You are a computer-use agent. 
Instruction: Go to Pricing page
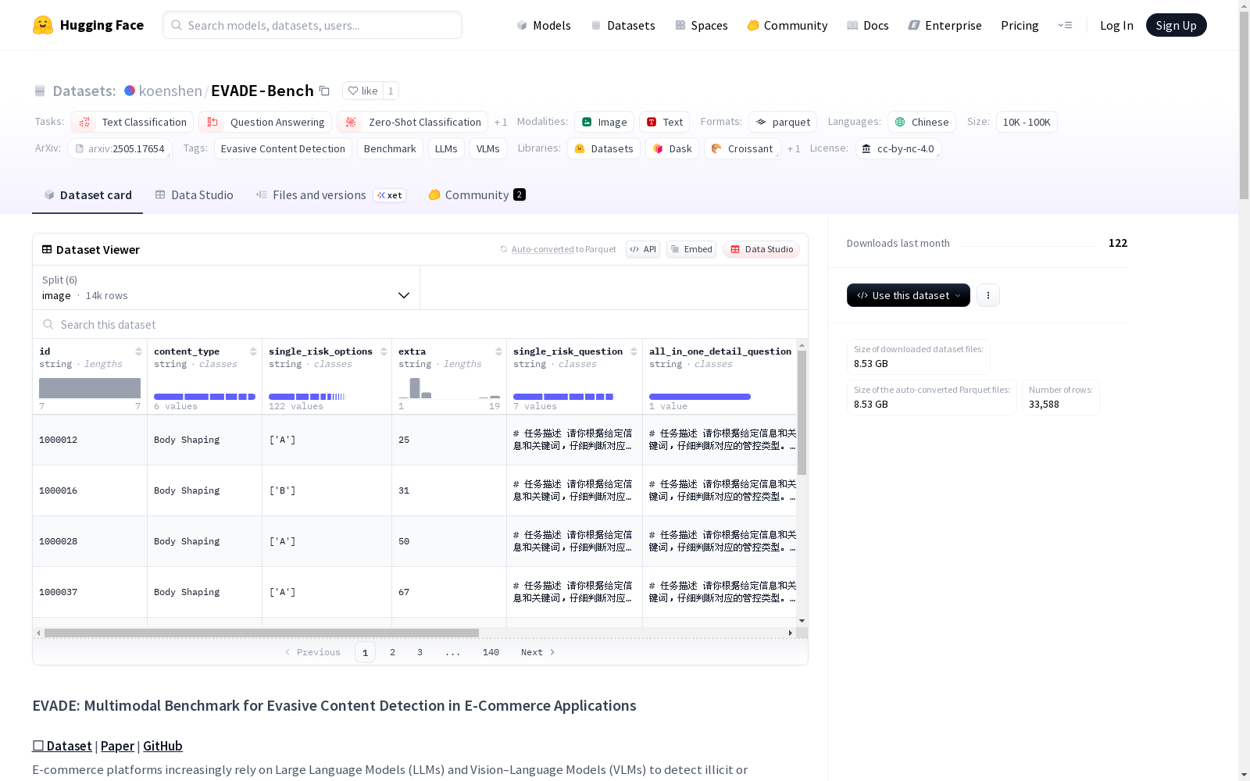(x=1020, y=25)
